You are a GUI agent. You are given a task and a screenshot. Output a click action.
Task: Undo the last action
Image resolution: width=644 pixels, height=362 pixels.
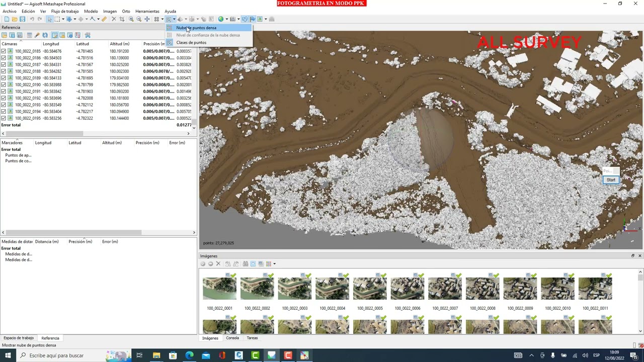32,19
